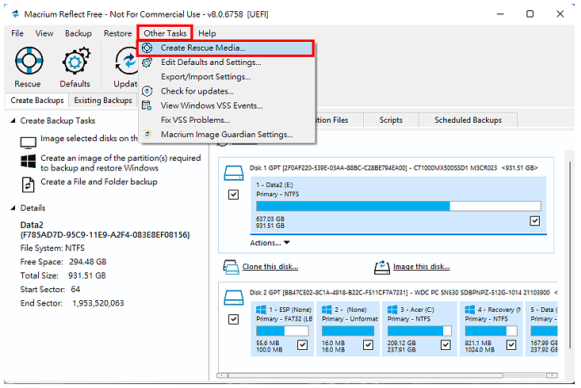Screen dimensions: 581x388
Task: Click the Macrium Image Guardian shield icon
Action: [x=147, y=134]
